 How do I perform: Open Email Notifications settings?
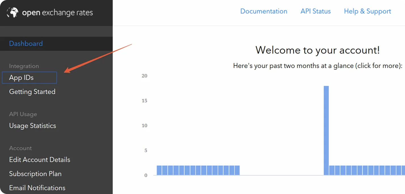point(37,188)
